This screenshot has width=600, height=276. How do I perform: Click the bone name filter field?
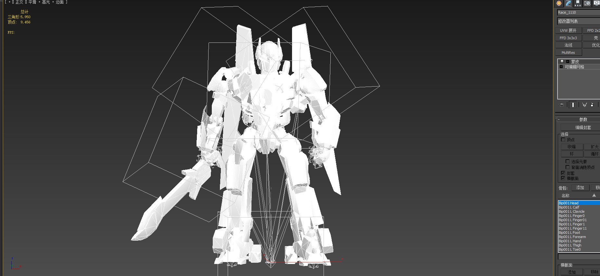pos(579,257)
